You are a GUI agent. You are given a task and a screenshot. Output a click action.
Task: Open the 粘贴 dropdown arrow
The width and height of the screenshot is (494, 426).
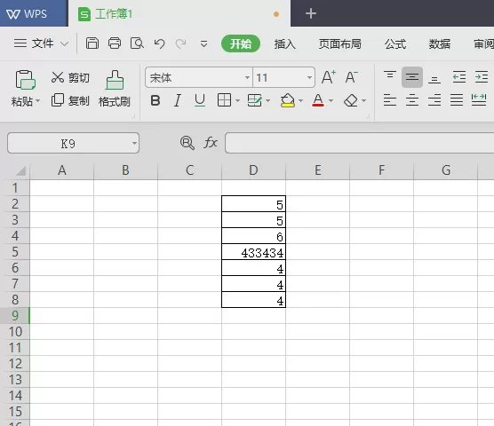pyautogui.click(x=38, y=101)
